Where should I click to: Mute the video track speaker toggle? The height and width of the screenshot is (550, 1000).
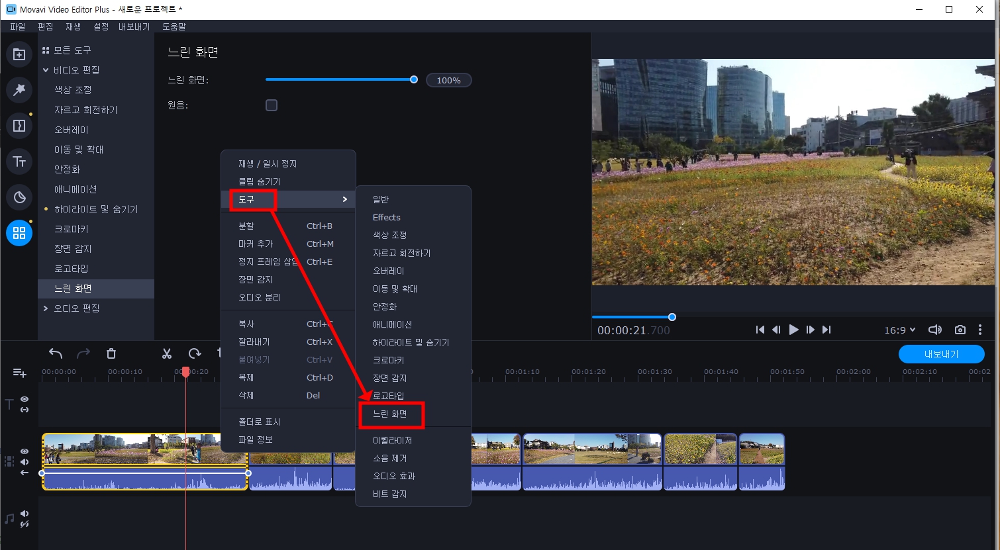click(x=25, y=461)
